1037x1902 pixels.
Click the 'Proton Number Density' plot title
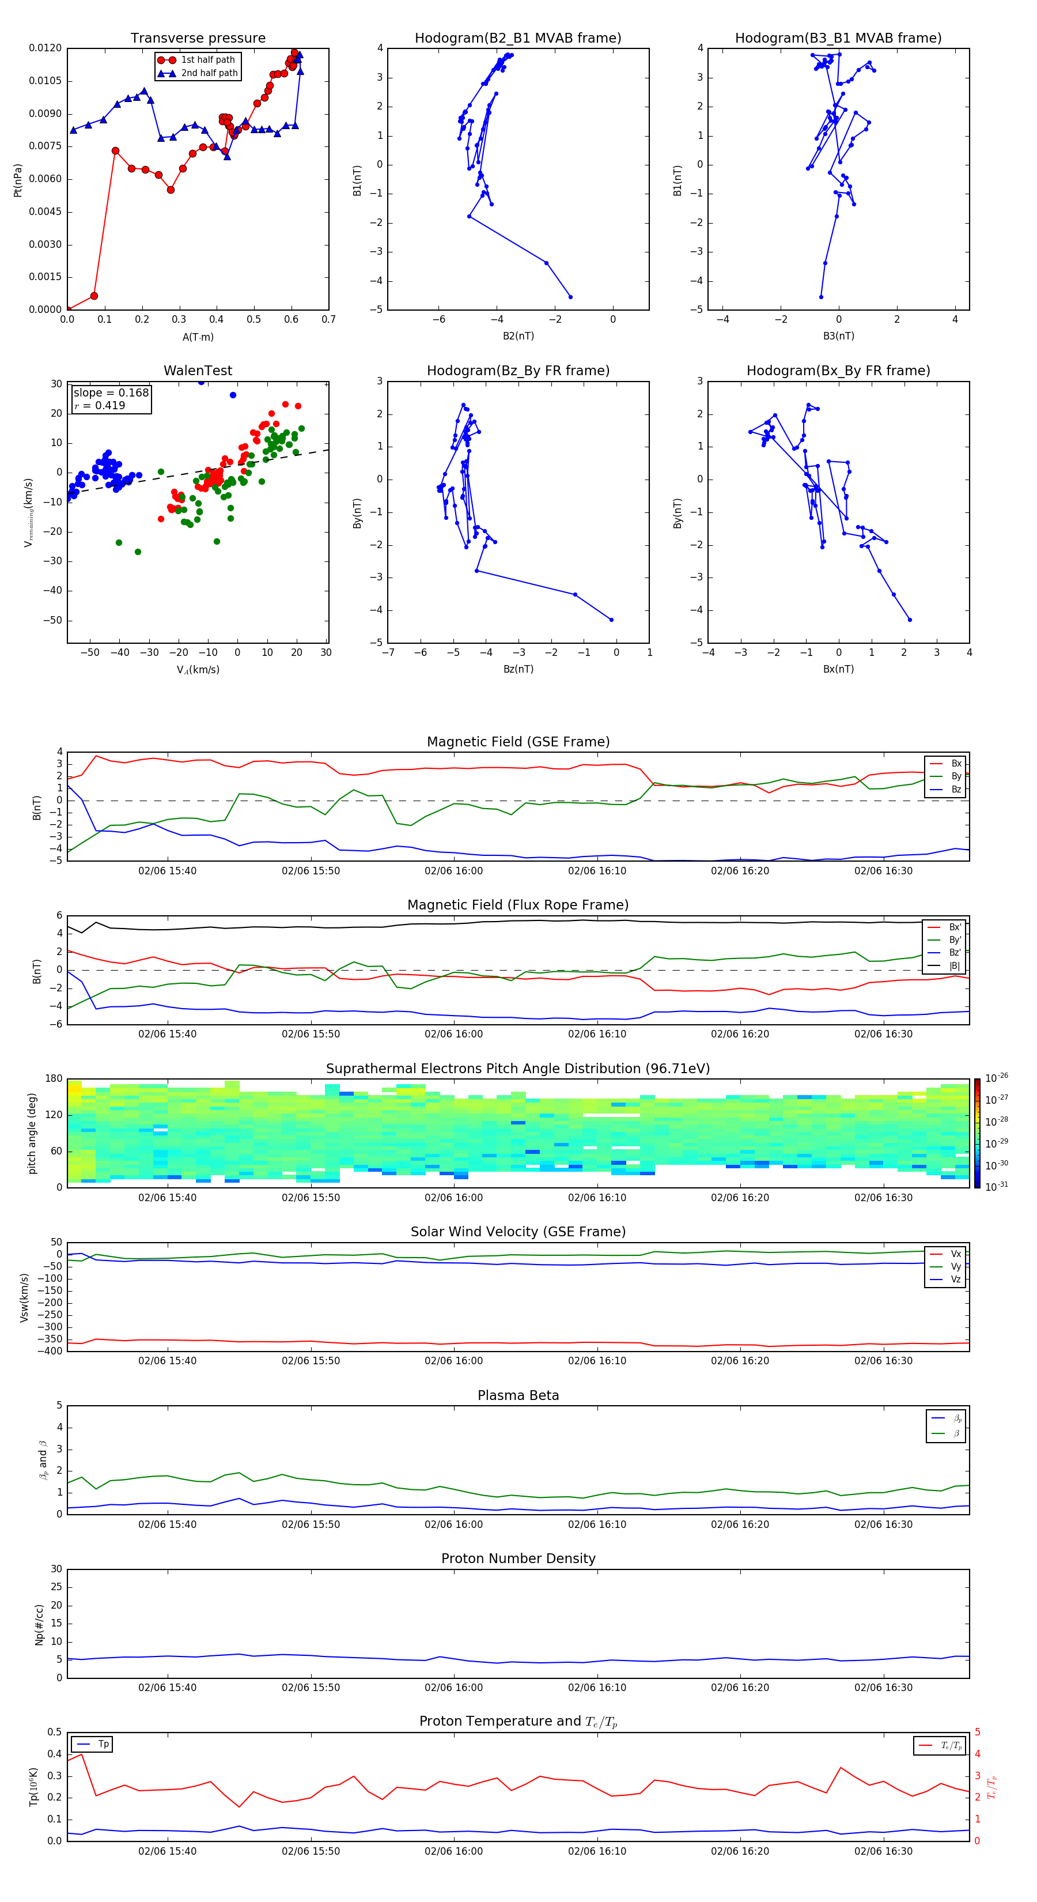[x=518, y=1558]
